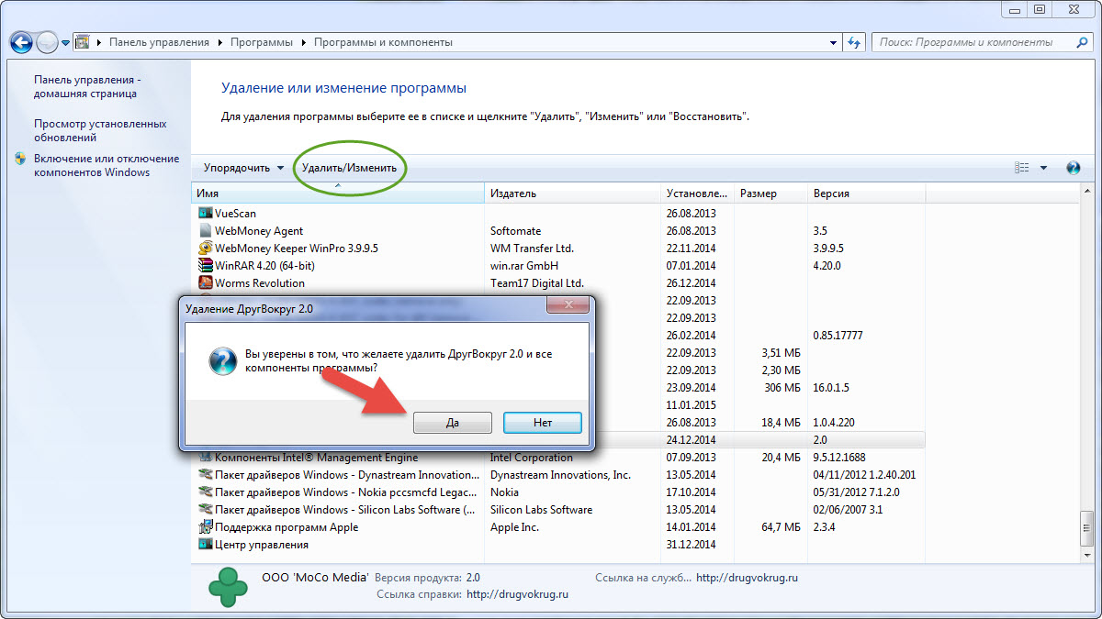This screenshot has width=1102, height=619.
Task: Open the 'Ссылка на служб...' drugvokrug.ru link
Action: point(747,578)
